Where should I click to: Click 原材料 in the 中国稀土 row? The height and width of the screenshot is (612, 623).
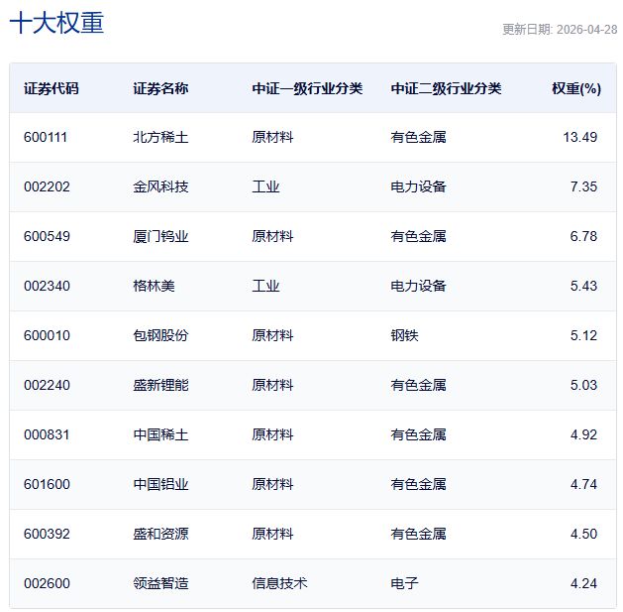coord(272,434)
